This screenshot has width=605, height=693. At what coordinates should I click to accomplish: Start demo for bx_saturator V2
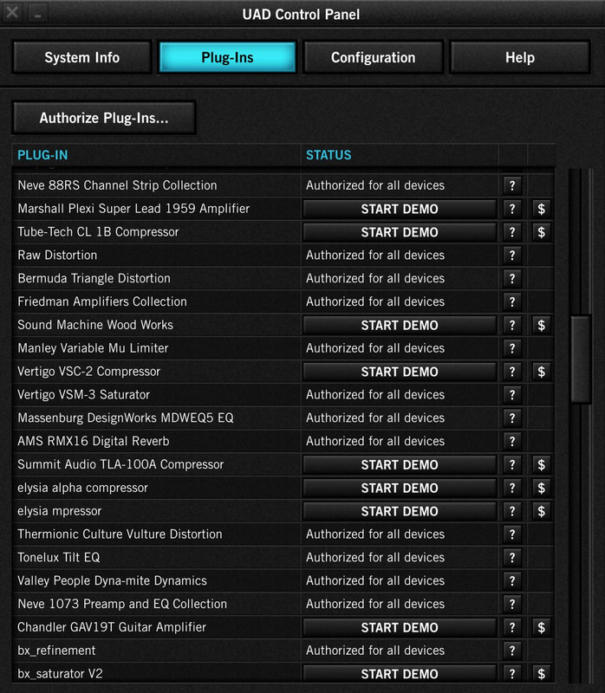(400, 674)
